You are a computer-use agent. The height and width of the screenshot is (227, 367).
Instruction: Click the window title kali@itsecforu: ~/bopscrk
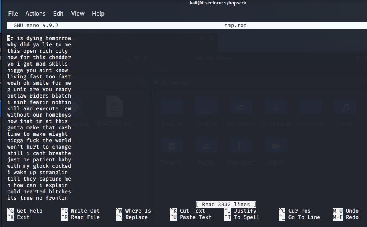pyautogui.click(x=218, y=3)
